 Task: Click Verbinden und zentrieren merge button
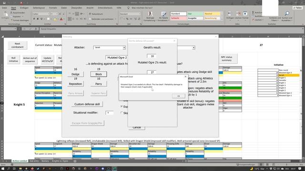point(102,19)
